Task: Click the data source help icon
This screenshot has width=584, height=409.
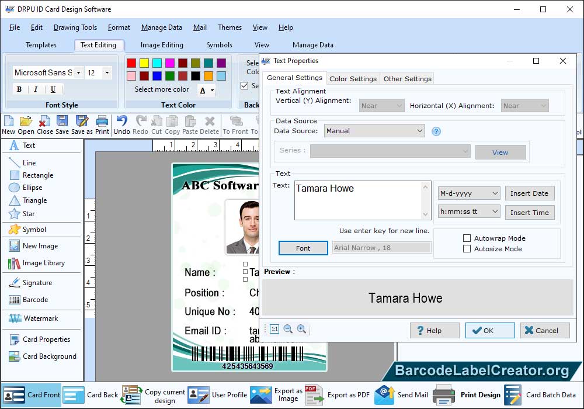Action: (x=436, y=131)
